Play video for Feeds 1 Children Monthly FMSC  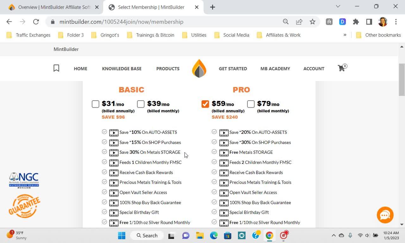point(114,162)
